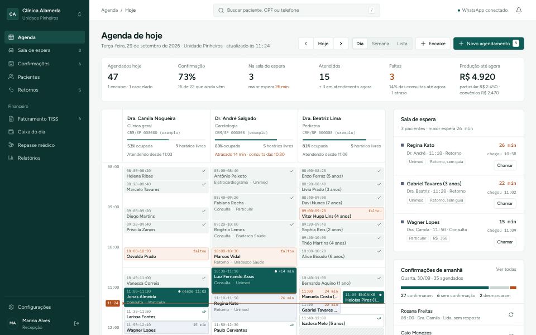Click the 11:24 current time marker
The height and width of the screenshot is (335, 536).
pos(113,303)
